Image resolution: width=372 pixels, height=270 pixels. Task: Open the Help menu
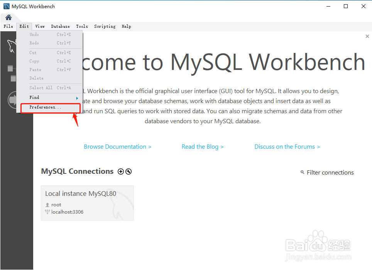click(126, 26)
